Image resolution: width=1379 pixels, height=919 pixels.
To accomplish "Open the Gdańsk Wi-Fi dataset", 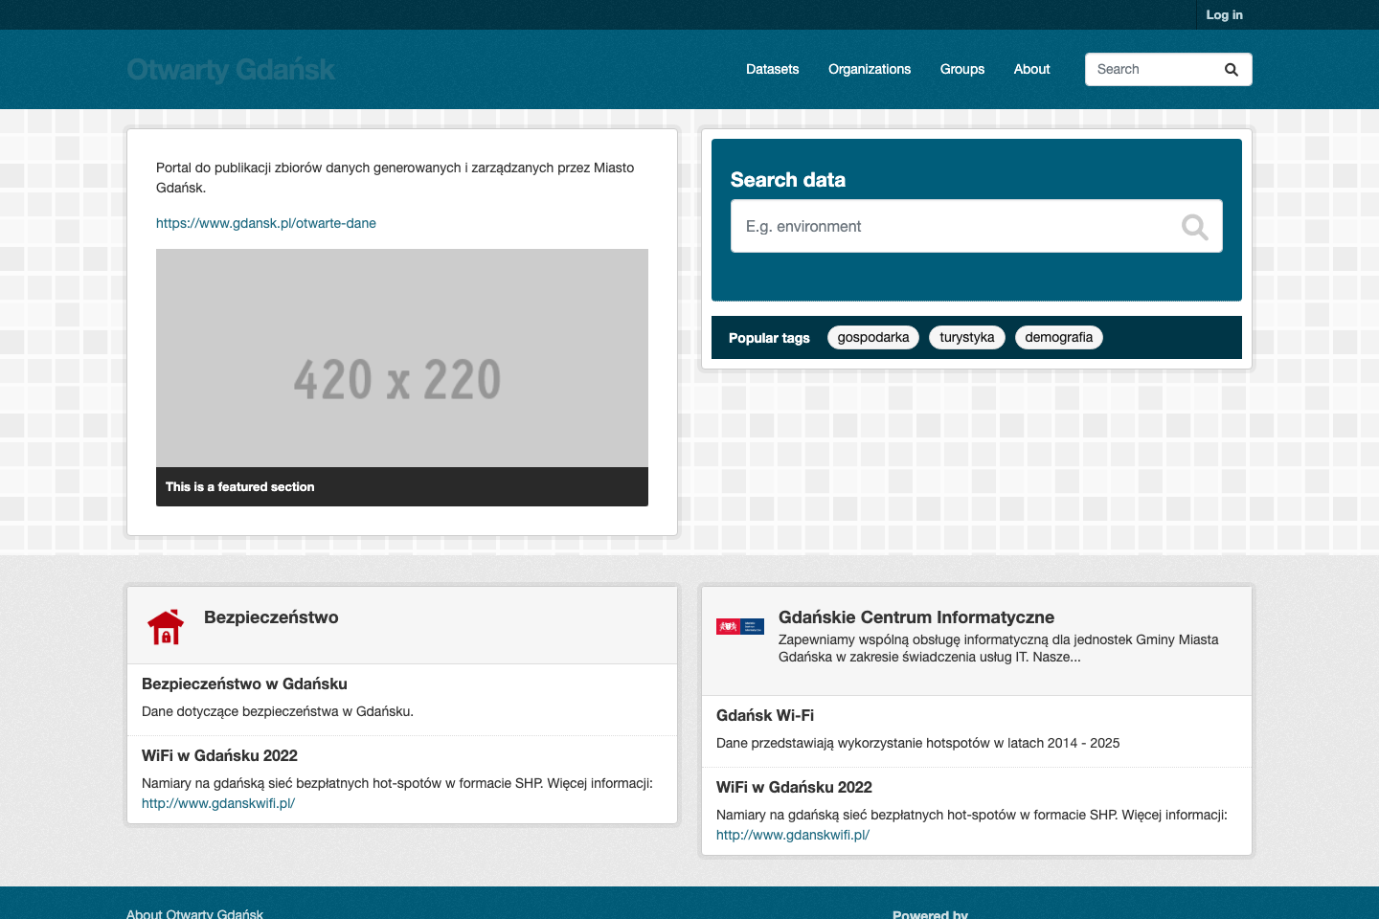I will coord(765,715).
